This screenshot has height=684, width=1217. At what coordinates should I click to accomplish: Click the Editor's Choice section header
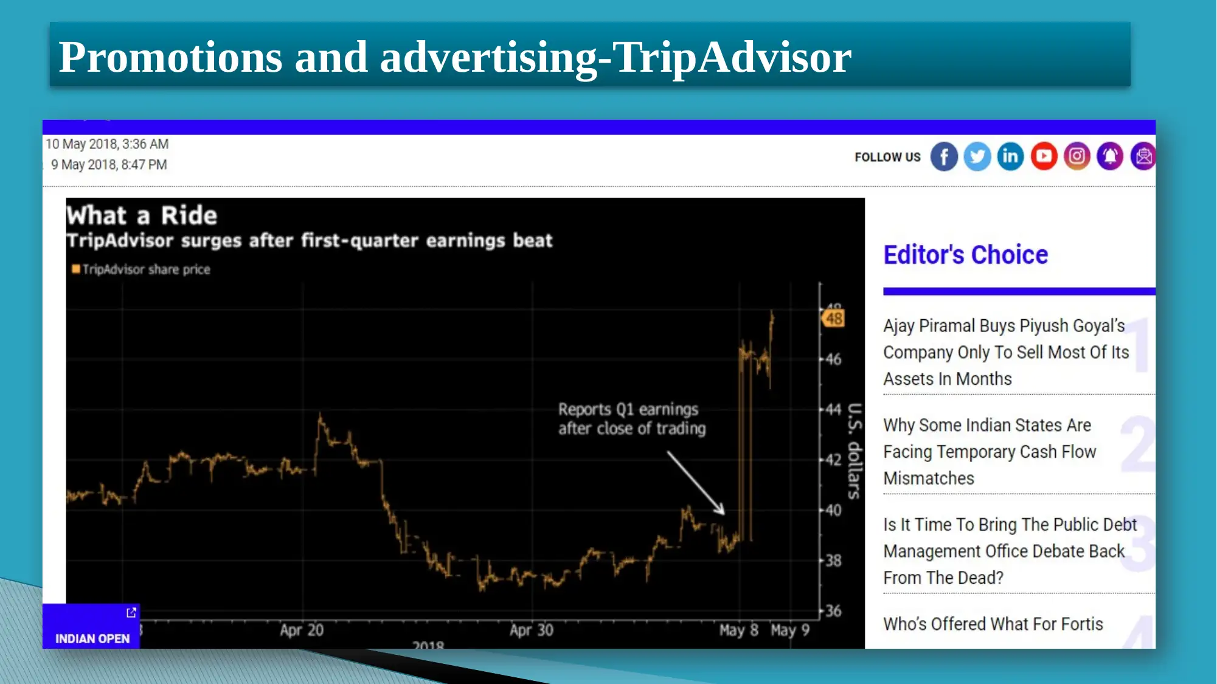pyautogui.click(x=966, y=255)
